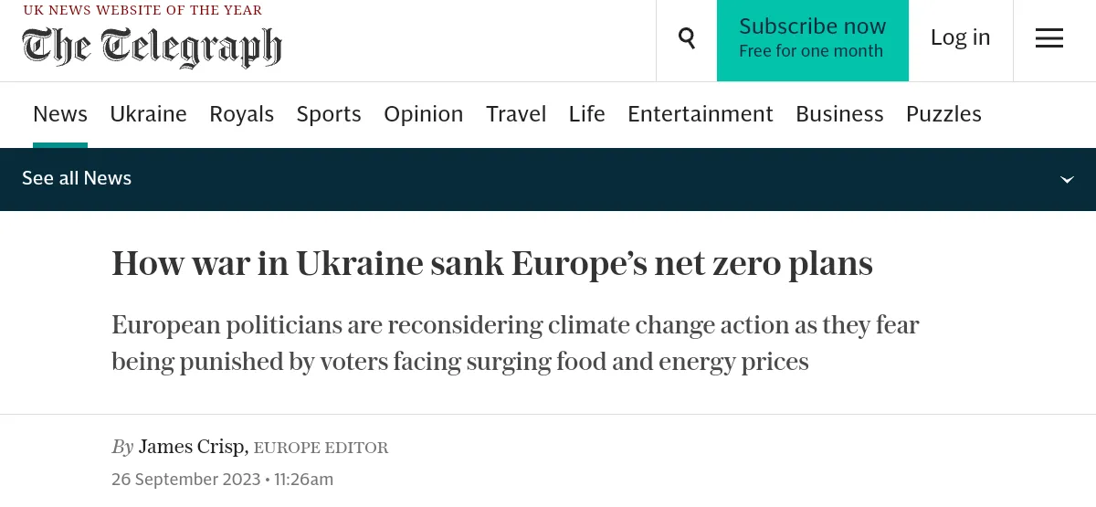
Task: Click The Telegraph logo
Action: point(153,47)
